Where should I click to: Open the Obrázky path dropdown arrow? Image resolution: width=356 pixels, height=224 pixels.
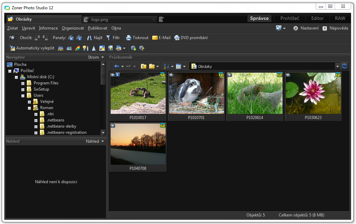pyautogui.click(x=337, y=67)
